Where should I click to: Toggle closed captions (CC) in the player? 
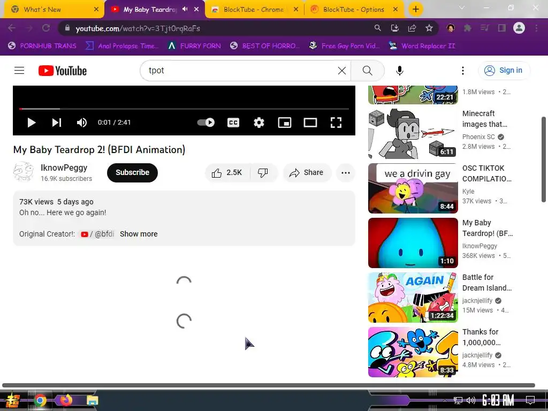pyautogui.click(x=233, y=123)
